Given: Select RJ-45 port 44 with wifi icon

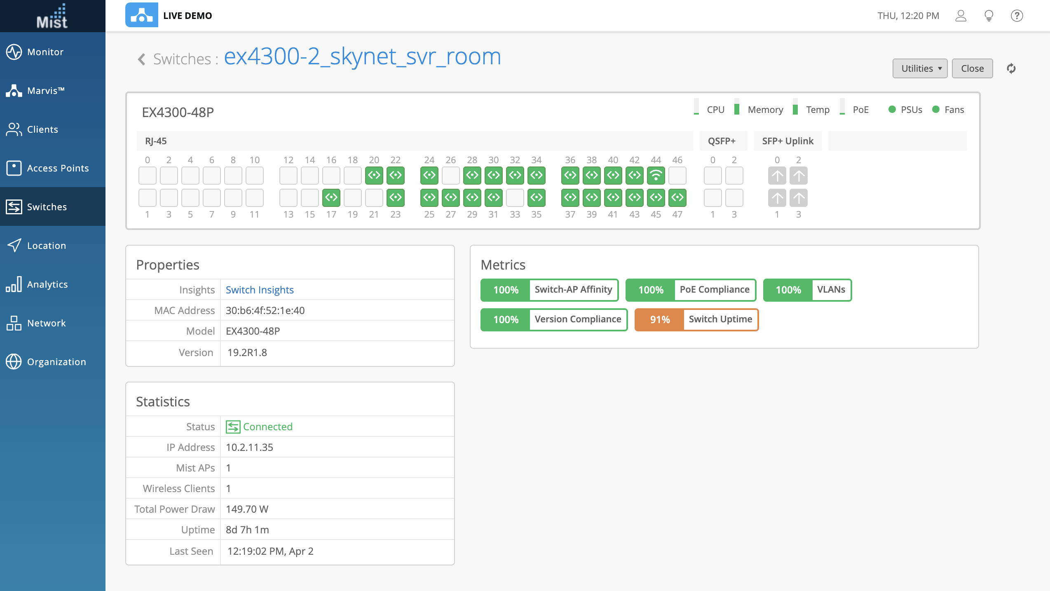Looking at the screenshot, I should 656,176.
